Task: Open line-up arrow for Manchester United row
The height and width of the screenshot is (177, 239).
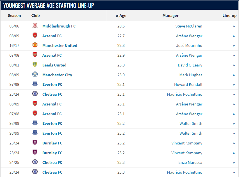Action: (x=234, y=45)
